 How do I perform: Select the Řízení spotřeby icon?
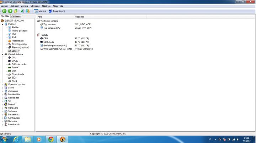(x=10, y=44)
